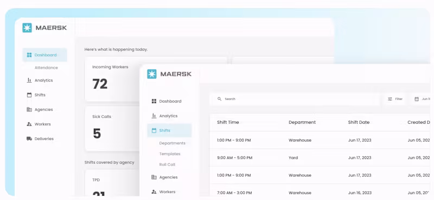Click the Shift Time column header
Image resolution: width=434 pixels, height=200 pixels.
228,122
